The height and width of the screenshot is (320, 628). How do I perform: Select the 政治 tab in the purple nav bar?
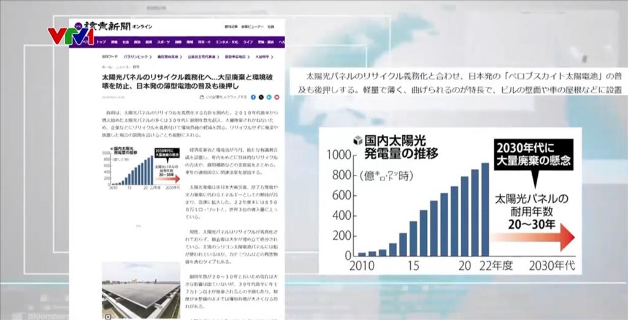[x=137, y=42]
